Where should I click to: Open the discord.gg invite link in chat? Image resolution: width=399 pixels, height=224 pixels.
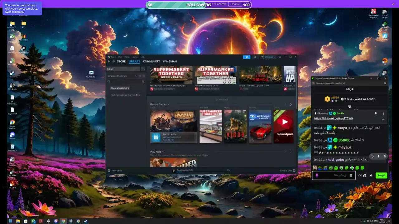[x=334, y=119]
